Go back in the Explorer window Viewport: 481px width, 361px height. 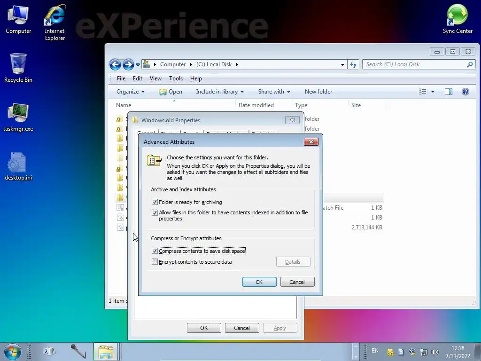click(x=116, y=64)
